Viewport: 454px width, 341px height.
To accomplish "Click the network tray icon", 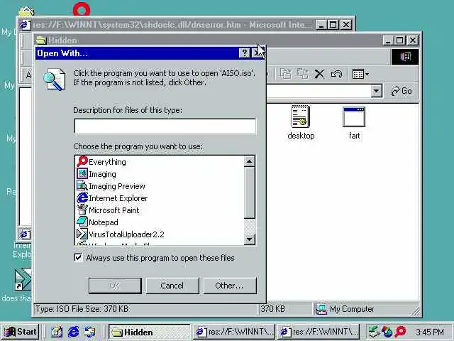I will [x=374, y=332].
